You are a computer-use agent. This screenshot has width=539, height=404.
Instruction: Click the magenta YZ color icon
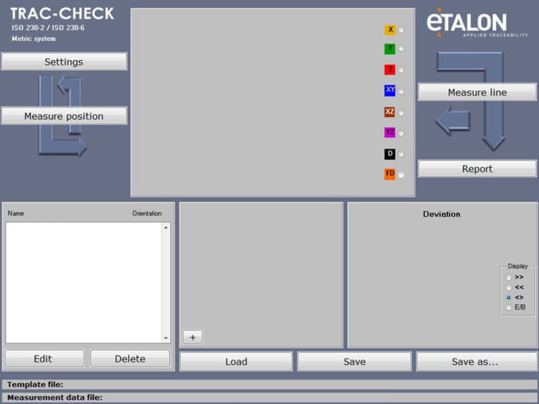tap(390, 132)
